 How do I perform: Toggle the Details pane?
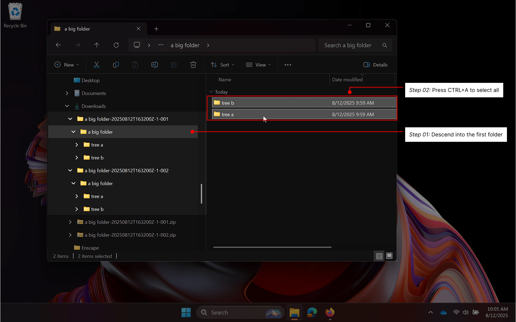(x=375, y=65)
